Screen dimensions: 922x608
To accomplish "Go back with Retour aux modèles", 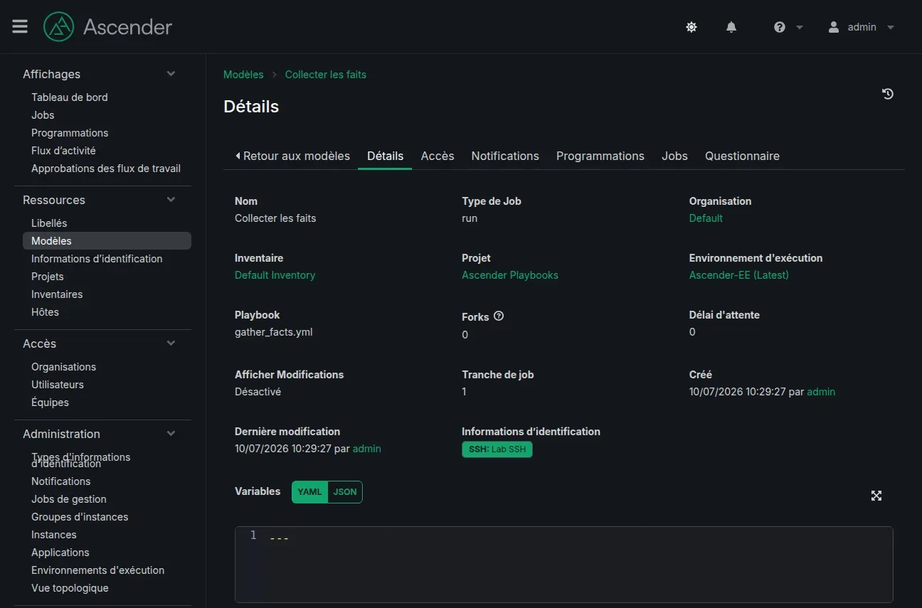I will [x=292, y=156].
